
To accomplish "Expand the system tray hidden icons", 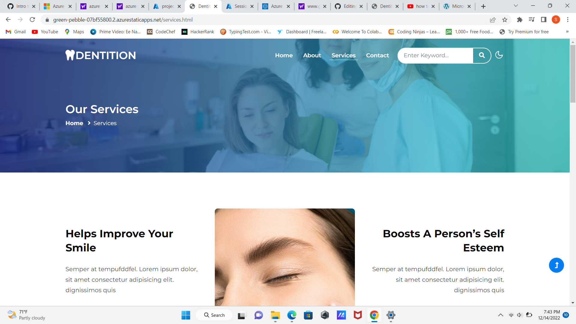I will (x=500, y=315).
